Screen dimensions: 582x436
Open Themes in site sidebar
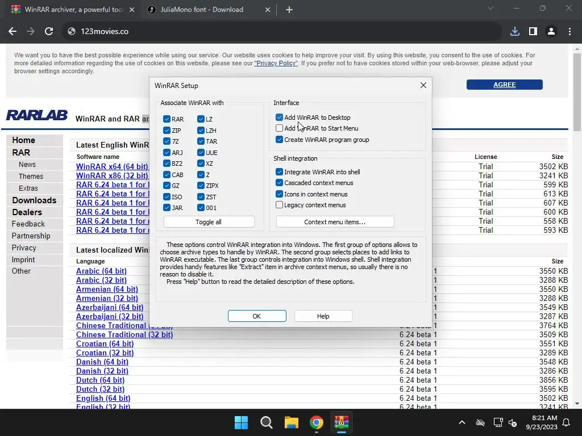pos(31,177)
